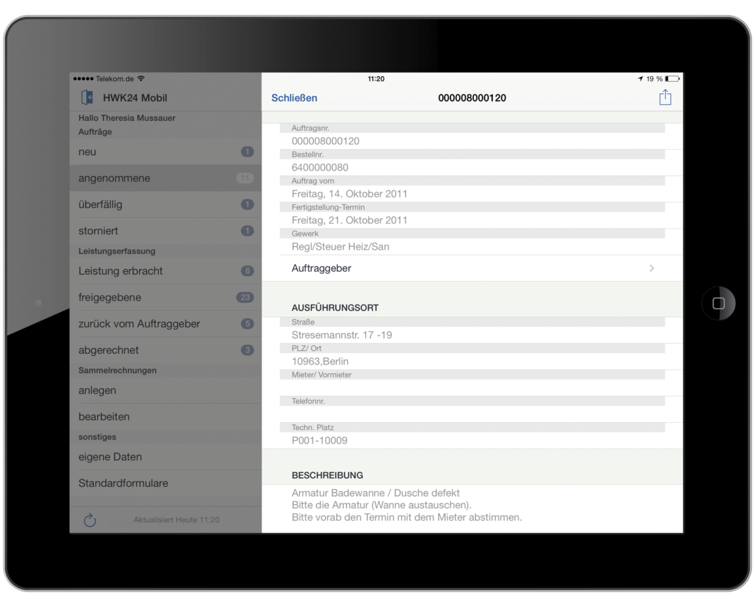Open 'eigene Daten'

[x=166, y=457]
